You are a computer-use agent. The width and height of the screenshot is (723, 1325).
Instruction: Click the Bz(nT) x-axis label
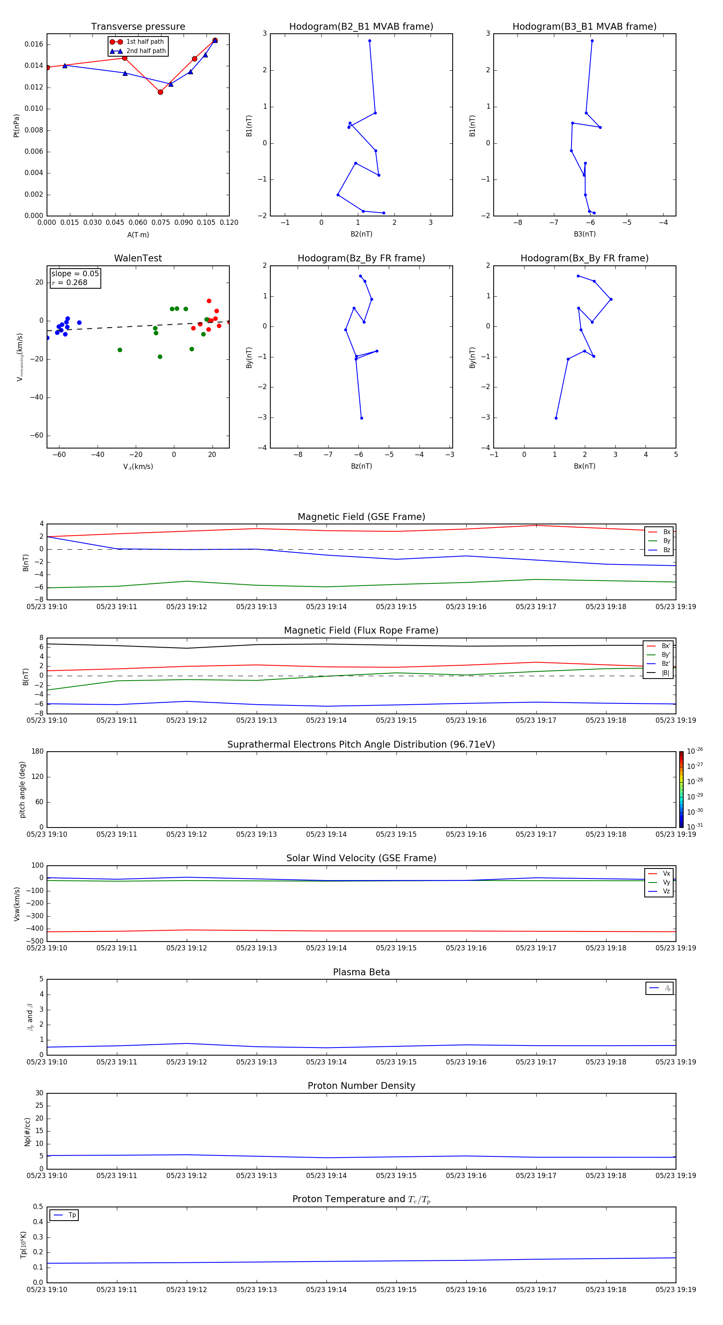point(361,466)
